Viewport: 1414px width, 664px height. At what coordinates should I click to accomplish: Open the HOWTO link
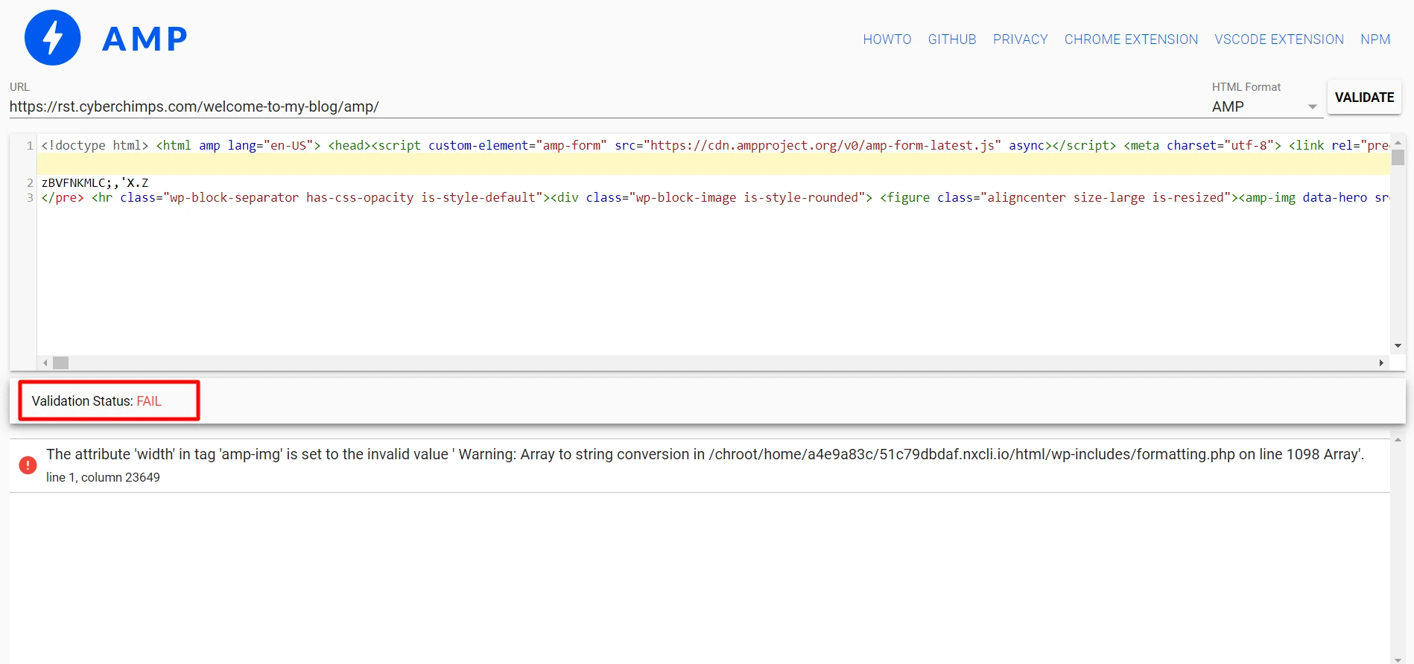point(887,39)
